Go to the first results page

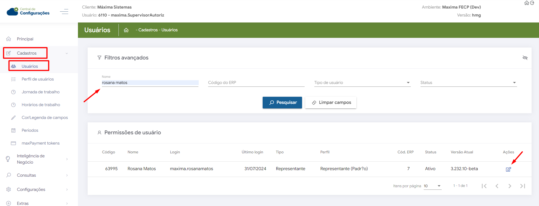tap(484, 186)
